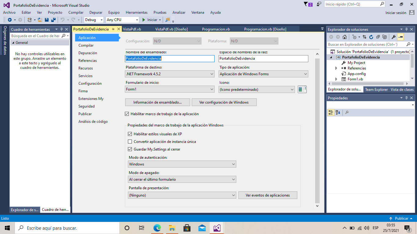Screen dimensions: 417x234
Task: Click Ver eventos de aplicaciones button
Action: (268, 195)
